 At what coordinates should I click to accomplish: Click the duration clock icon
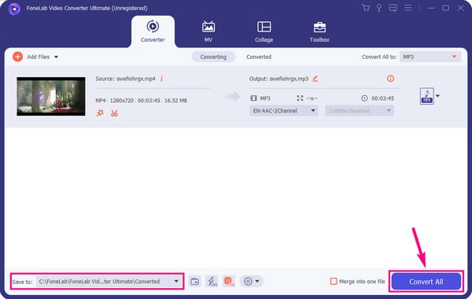click(364, 98)
